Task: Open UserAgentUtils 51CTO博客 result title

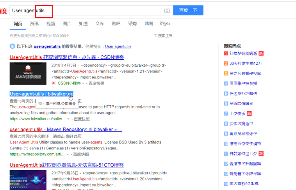Action: pyautogui.click(x=67, y=165)
